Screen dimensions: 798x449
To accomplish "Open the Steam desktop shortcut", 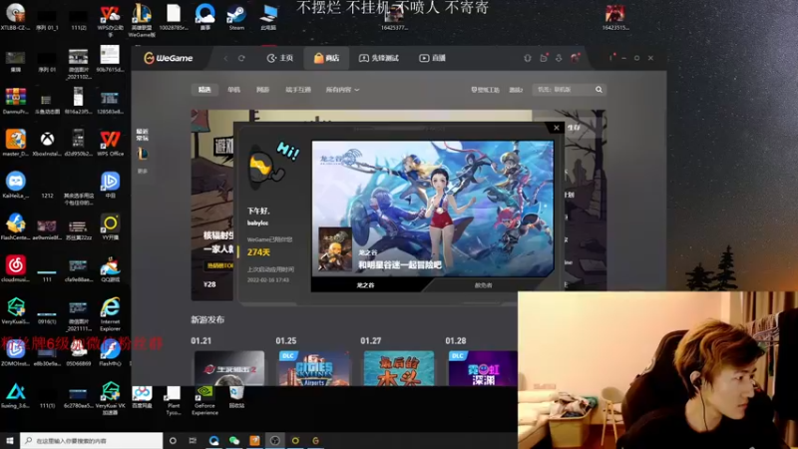I will pos(236,17).
